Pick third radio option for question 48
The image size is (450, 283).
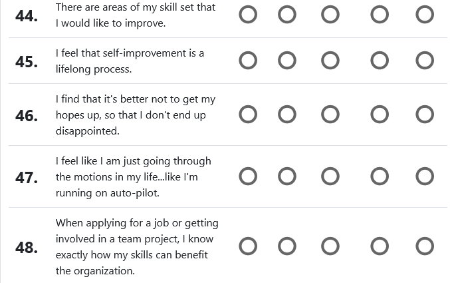[330, 246]
